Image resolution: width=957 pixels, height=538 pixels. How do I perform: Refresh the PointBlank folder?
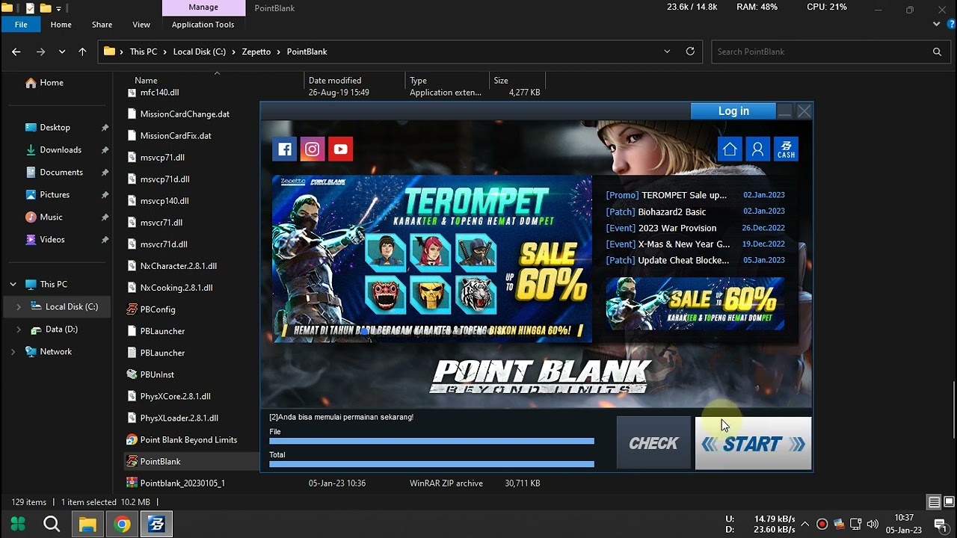(x=690, y=52)
